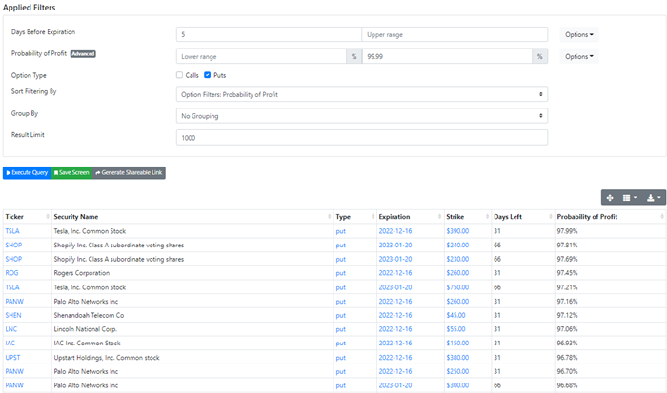Sort table by Days Left column arrows

pos(551,217)
